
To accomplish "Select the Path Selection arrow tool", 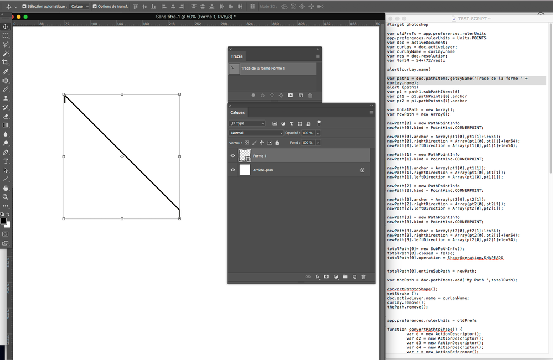I will (6, 170).
